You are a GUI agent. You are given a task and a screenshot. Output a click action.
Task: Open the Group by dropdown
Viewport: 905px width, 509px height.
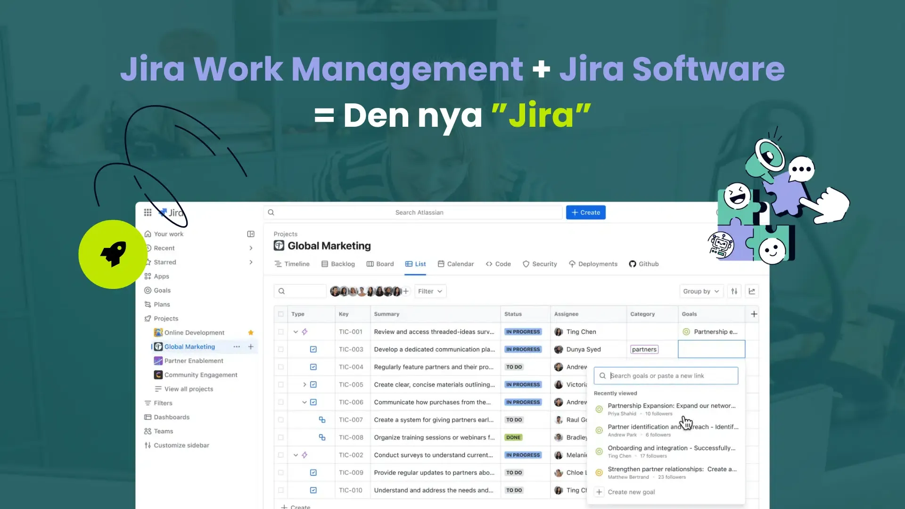701,291
